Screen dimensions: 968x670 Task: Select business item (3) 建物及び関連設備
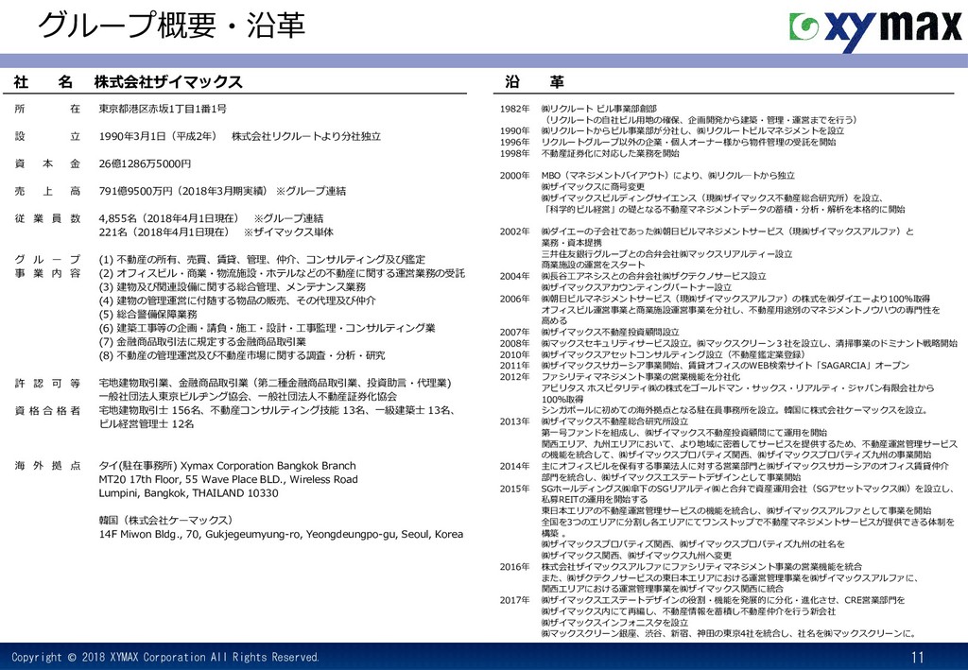coord(233,287)
